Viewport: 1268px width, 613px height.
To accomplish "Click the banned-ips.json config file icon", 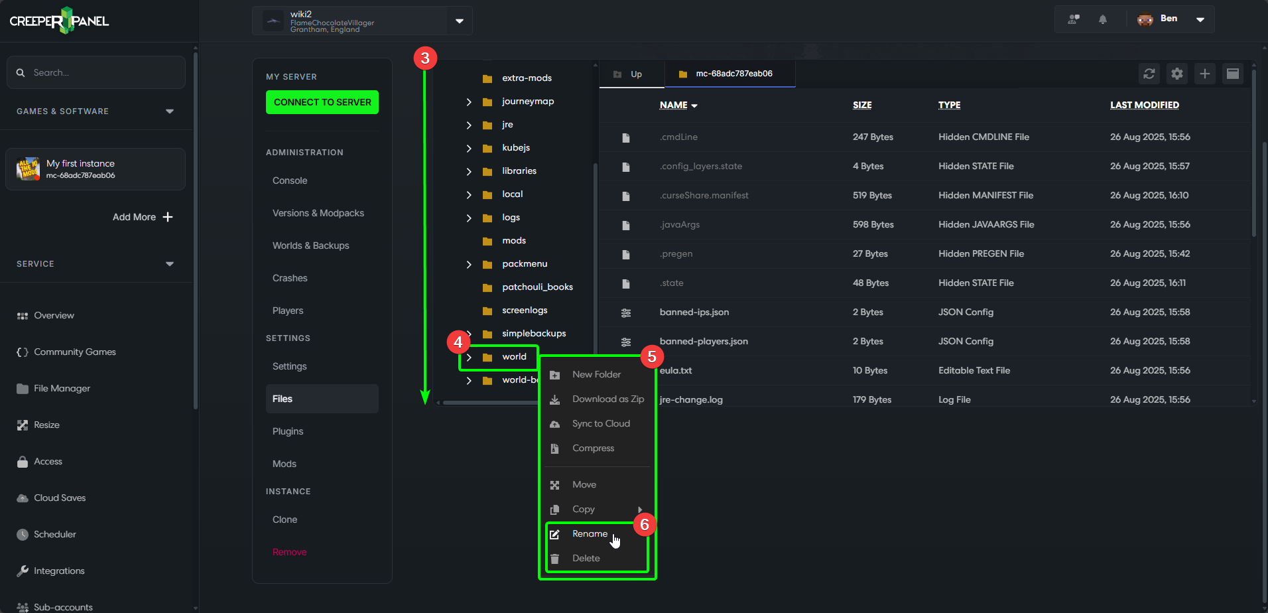I will pyautogui.click(x=625, y=312).
